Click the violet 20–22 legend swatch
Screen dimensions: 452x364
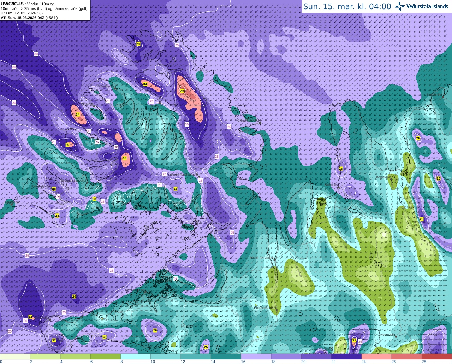coord(316,356)
